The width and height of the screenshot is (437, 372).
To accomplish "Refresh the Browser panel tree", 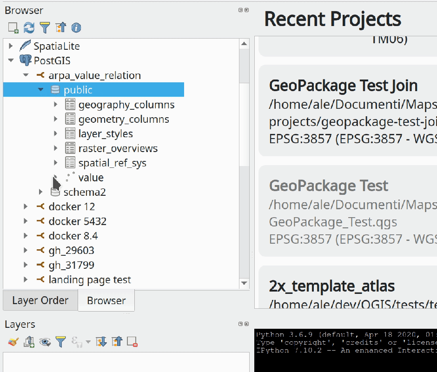I will [29, 28].
